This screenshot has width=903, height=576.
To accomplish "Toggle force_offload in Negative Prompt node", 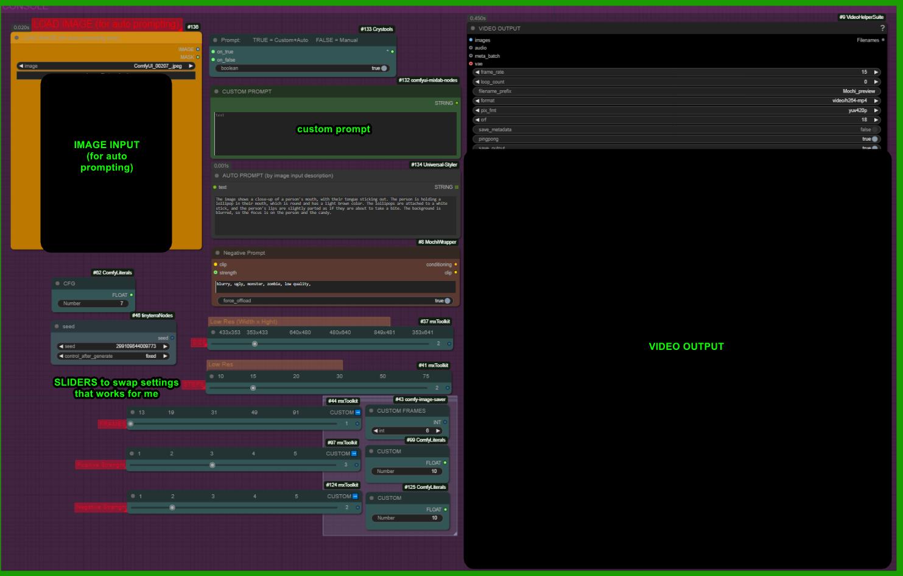I will [447, 301].
